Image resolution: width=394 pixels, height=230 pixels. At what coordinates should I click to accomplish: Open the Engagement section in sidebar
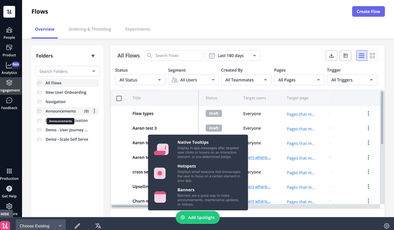[9, 86]
